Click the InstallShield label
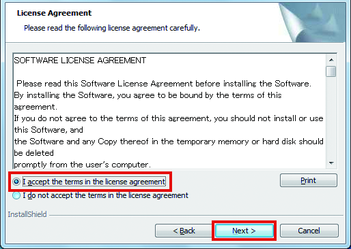 point(27,214)
